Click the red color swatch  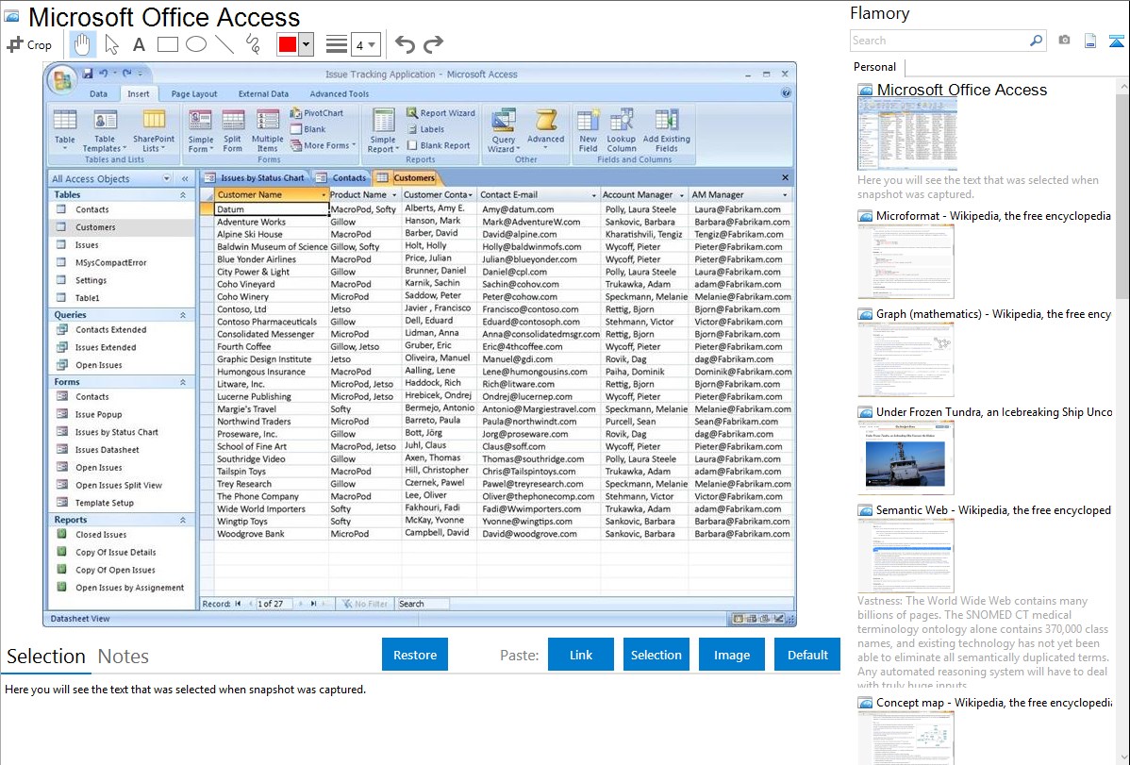pyautogui.click(x=288, y=44)
